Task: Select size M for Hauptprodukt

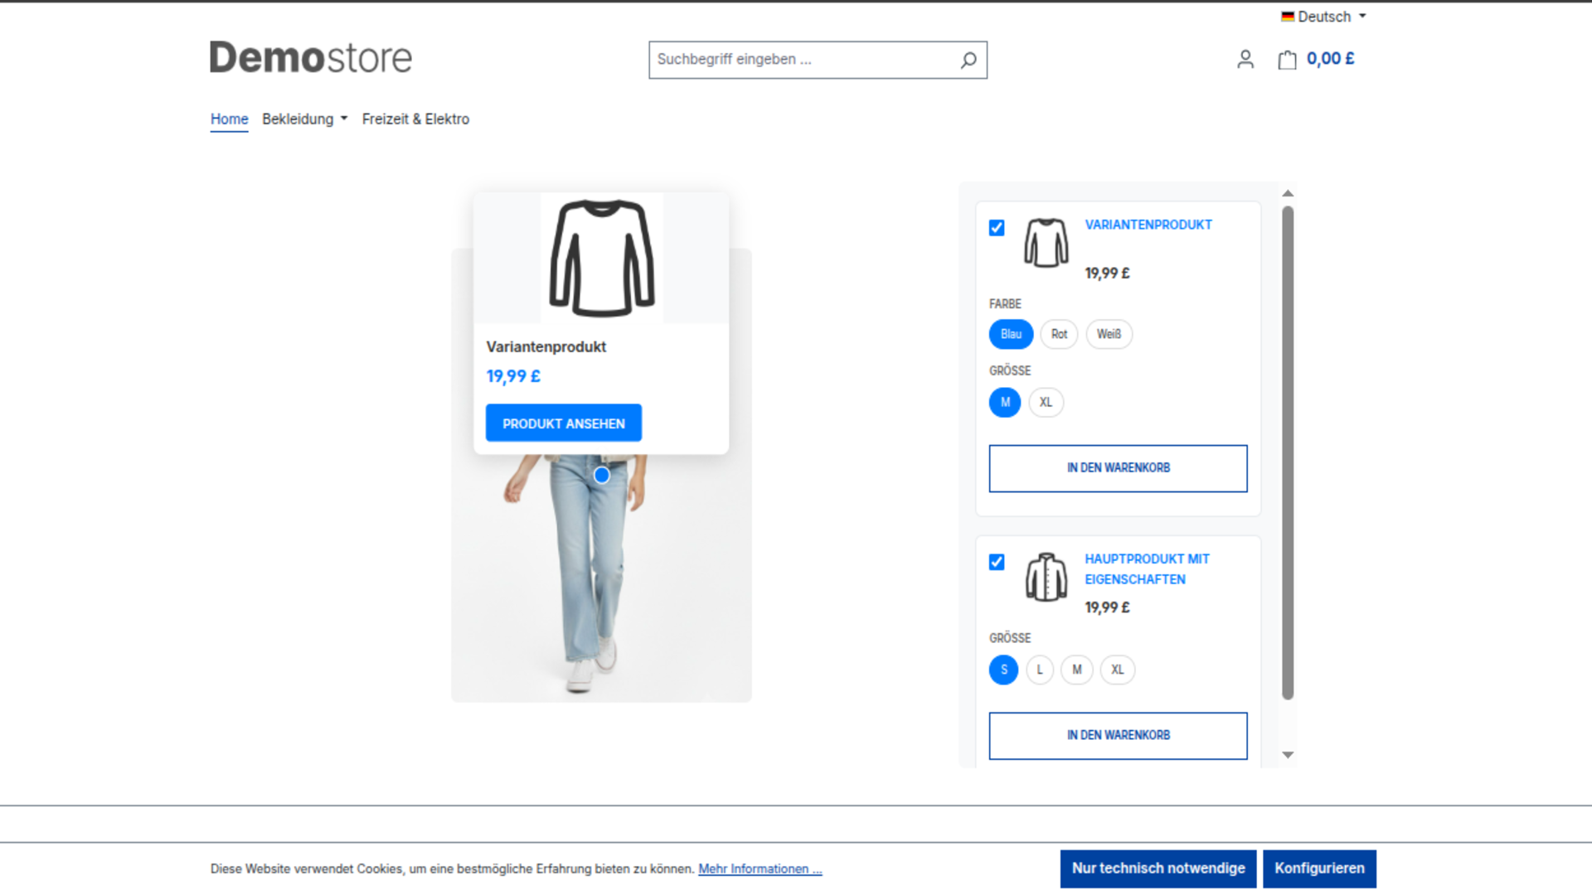Action: click(x=1076, y=670)
